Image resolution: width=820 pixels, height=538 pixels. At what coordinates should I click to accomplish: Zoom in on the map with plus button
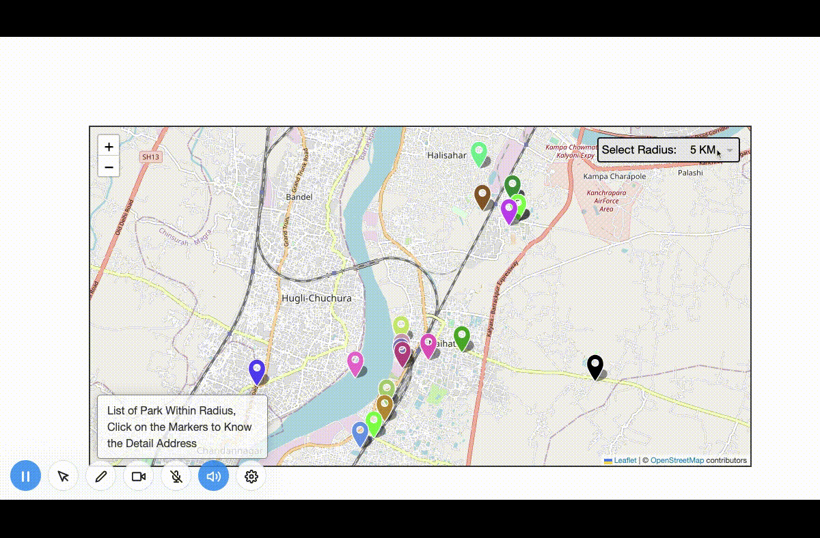109,147
